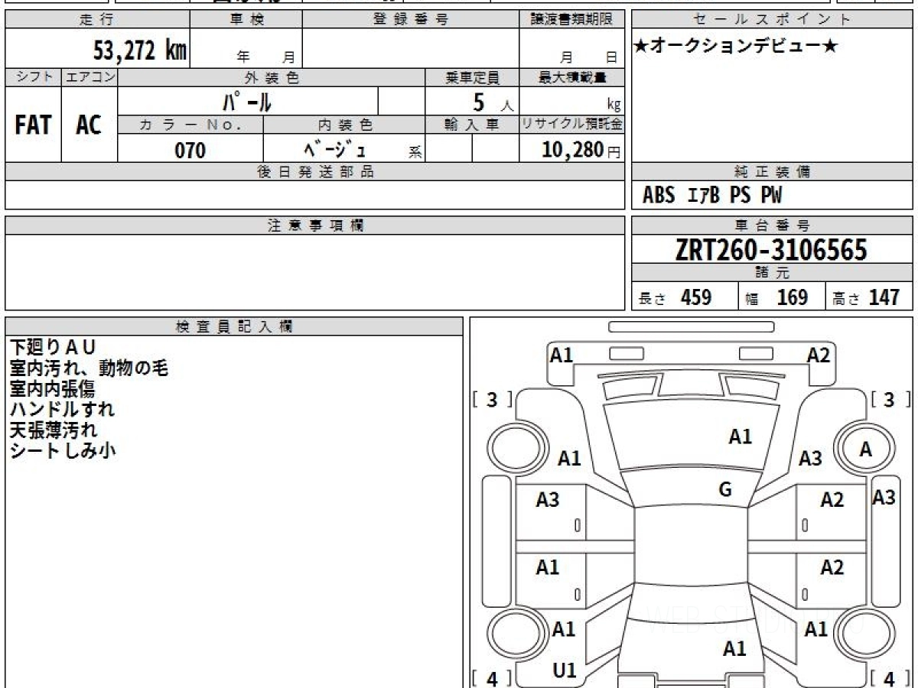Select the ★オークションデビュー★ sales point text
The height and width of the screenshot is (688, 918).
pyautogui.click(x=736, y=47)
